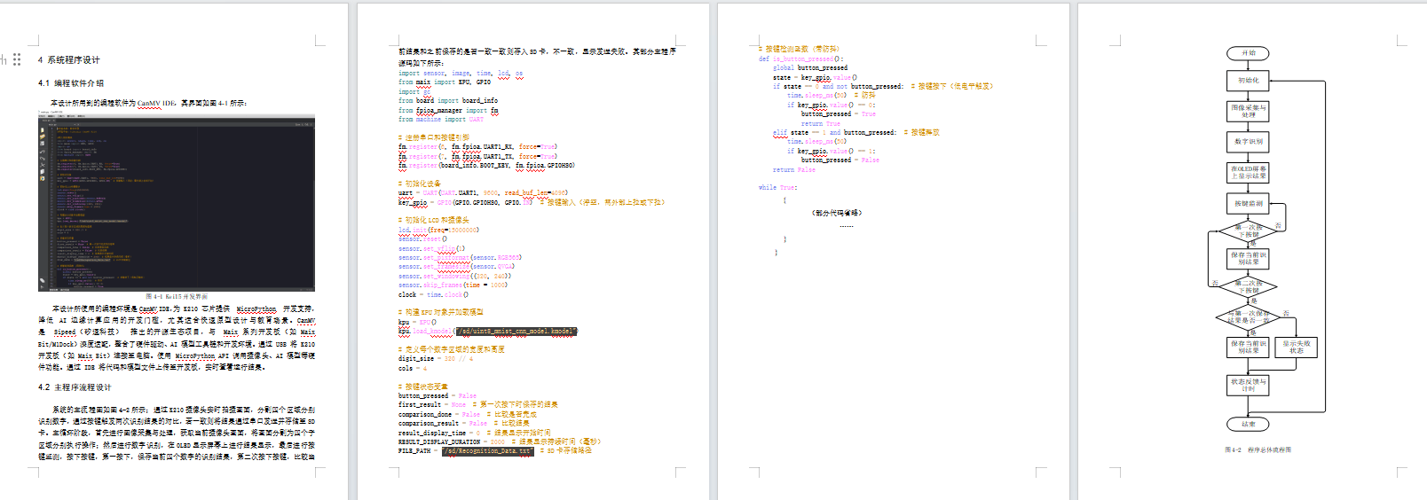This screenshot has height=500, width=1427.
Task: Click the H1 heading marker icon
Action: (x=4, y=60)
